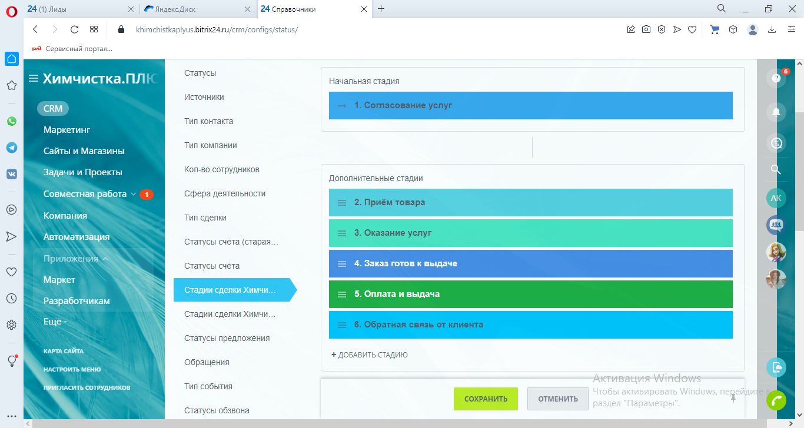Switch to the Яндекс.Диск browser tab

[x=198, y=9]
